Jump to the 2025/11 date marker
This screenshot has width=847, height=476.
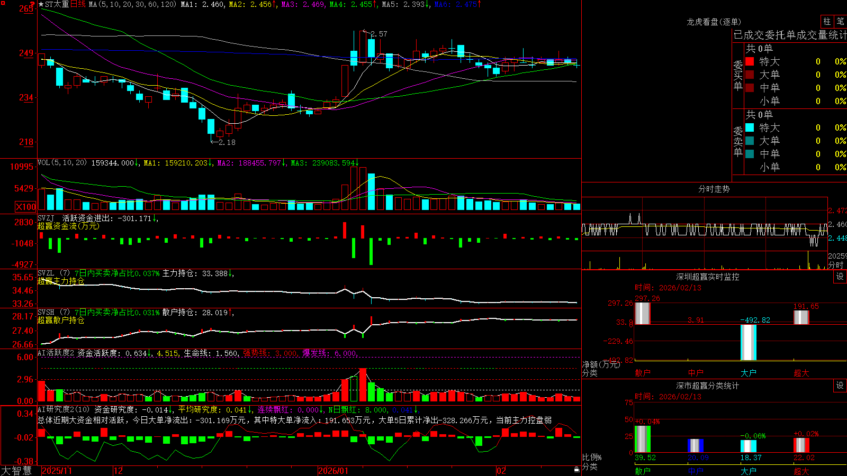point(57,471)
